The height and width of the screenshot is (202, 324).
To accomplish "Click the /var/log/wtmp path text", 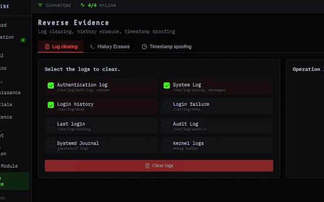I will 71,110.
